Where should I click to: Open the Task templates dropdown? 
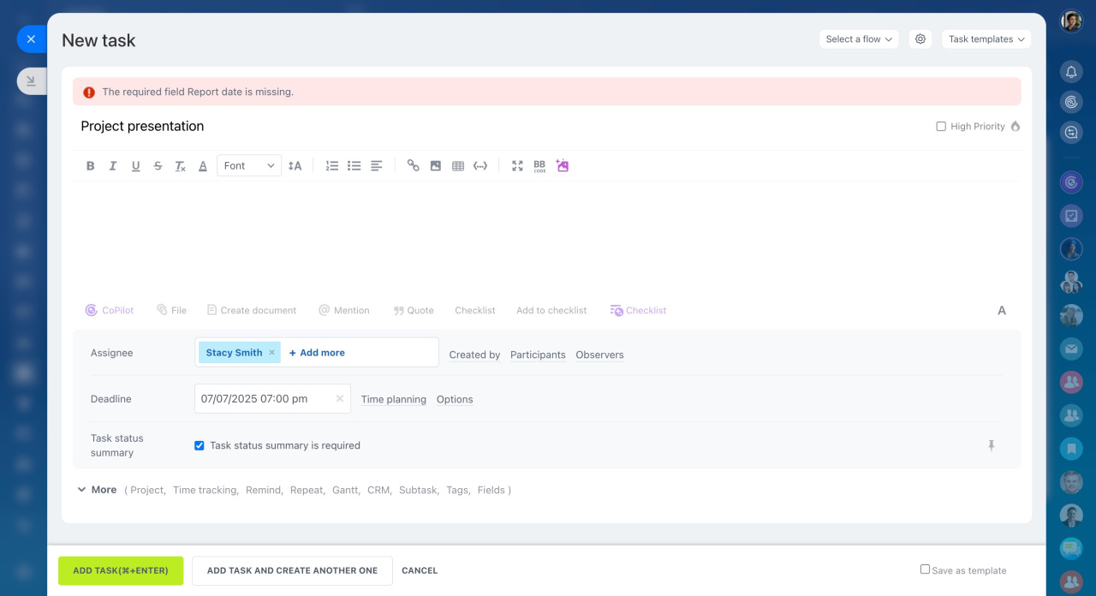coord(986,39)
